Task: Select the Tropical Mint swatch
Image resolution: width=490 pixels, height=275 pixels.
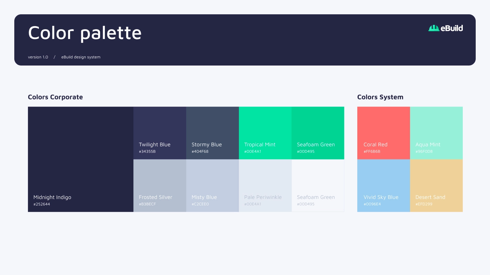Action: point(265,133)
